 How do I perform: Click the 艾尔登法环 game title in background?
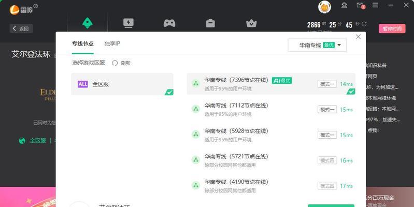pos(31,54)
